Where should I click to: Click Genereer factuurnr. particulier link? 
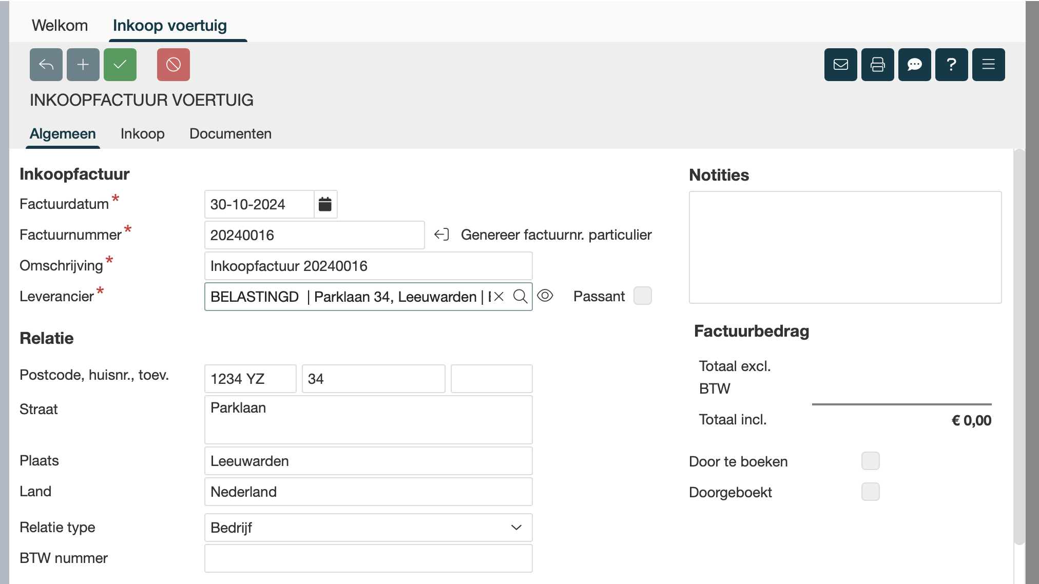click(x=556, y=235)
